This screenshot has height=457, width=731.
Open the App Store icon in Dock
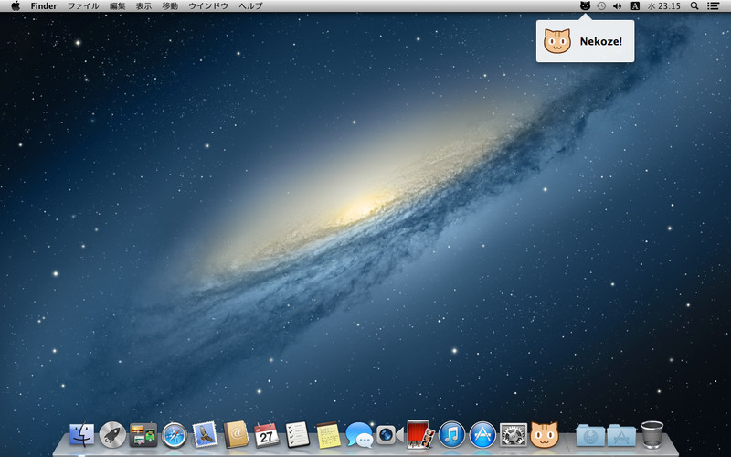pyautogui.click(x=482, y=435)
